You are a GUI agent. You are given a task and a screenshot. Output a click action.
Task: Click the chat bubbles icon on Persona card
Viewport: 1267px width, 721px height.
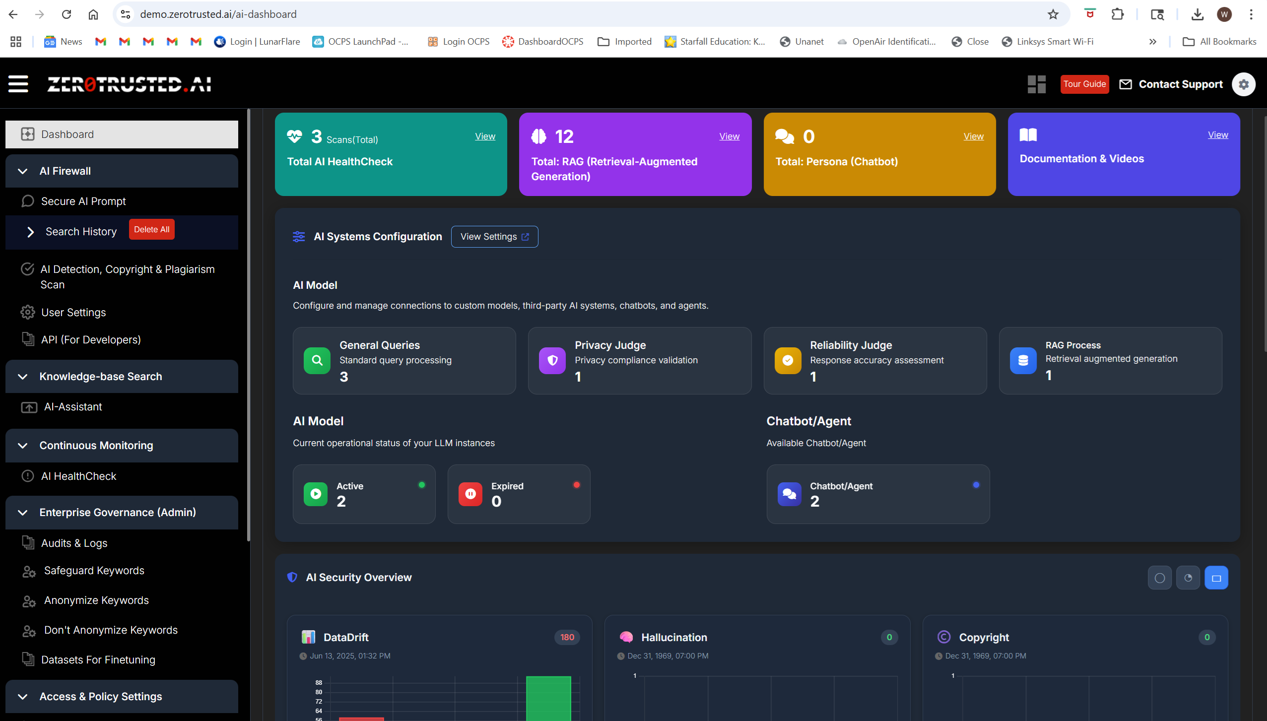point(785,136)
